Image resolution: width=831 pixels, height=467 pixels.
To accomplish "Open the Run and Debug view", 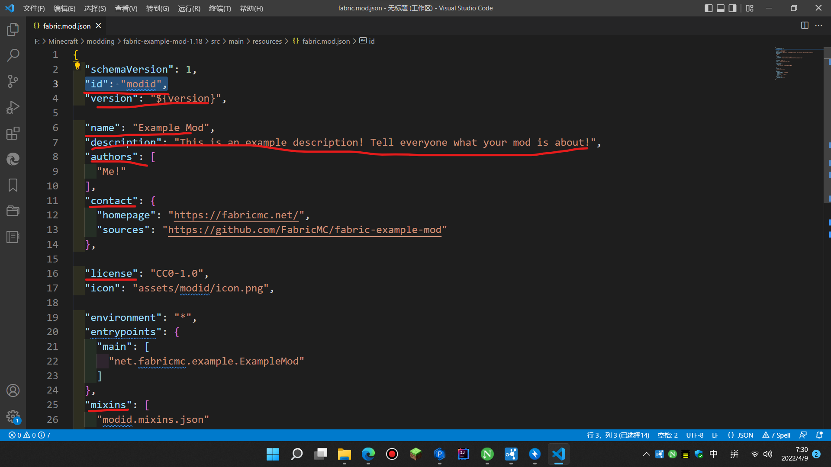I will click(x=13, y=107).
